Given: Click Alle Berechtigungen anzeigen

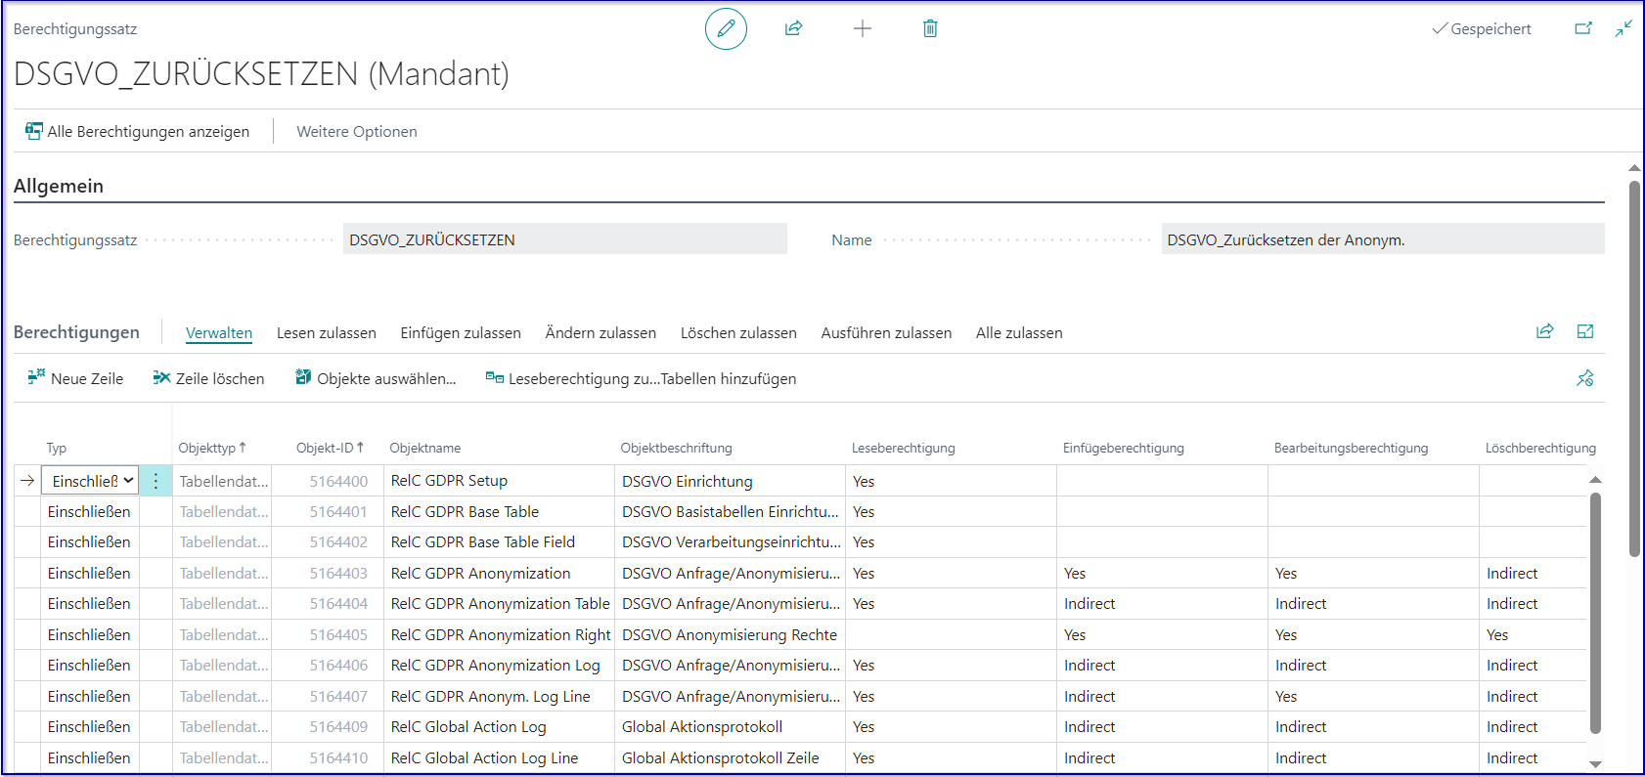Looking at the screenshot, I should [137, 132].
